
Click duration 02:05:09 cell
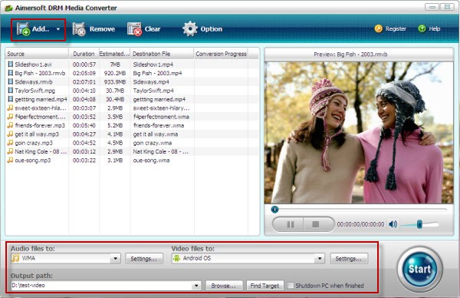(x=84, y=73)
